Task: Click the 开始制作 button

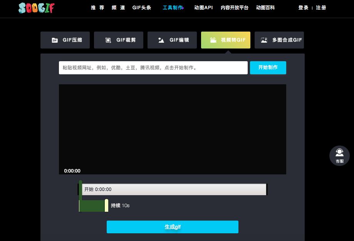Action: [x=268, y=67]
